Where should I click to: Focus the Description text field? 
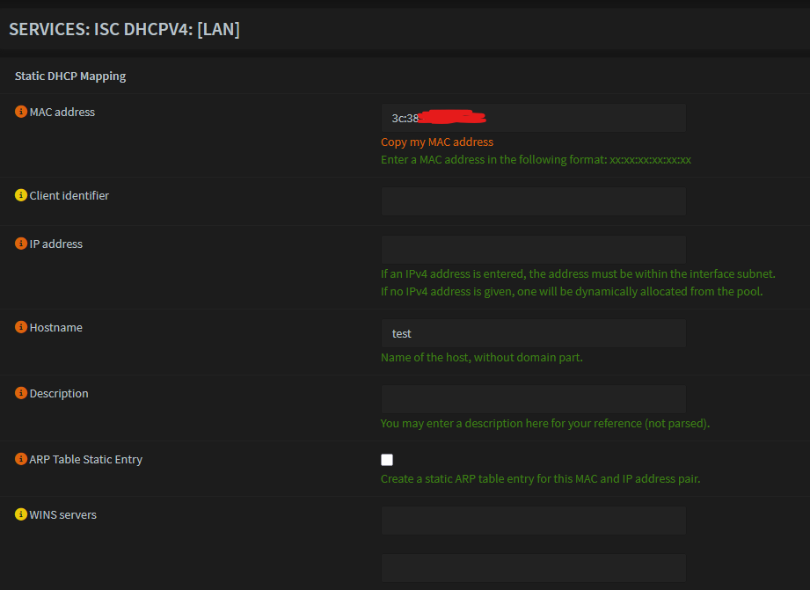534,399
